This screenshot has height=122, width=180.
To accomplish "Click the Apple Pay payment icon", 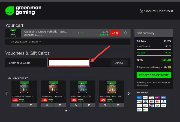I will click(145, 98).
